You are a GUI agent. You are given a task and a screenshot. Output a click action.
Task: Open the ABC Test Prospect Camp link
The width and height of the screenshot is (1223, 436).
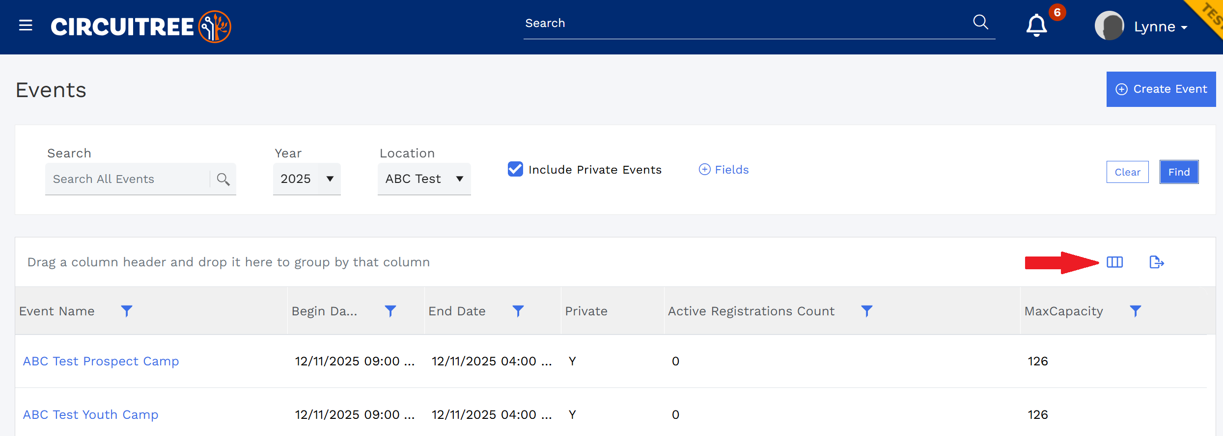point(101,361)
